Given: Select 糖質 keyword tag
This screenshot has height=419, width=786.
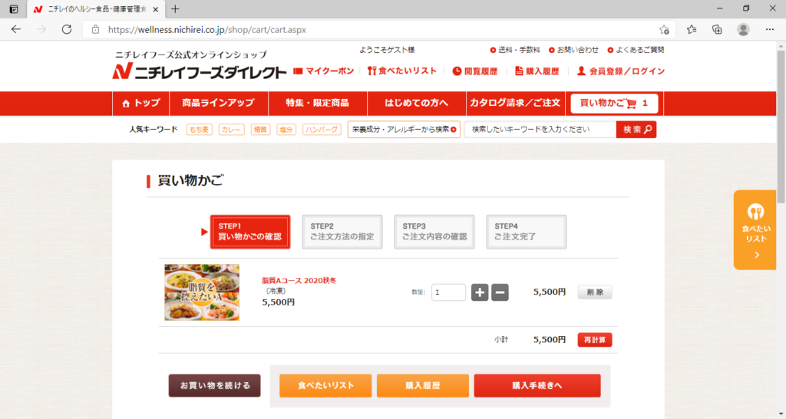Looking at the screenshot, I should click(260, 130).
